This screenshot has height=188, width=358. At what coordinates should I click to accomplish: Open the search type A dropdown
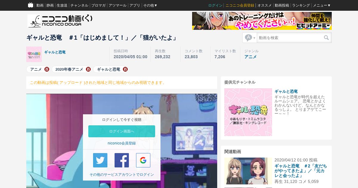[x=250, y=38]
